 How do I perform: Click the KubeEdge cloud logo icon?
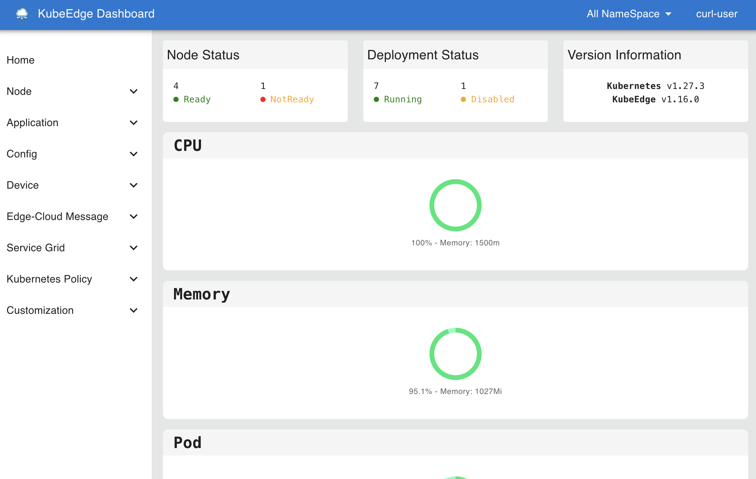[x=22, y=14]
